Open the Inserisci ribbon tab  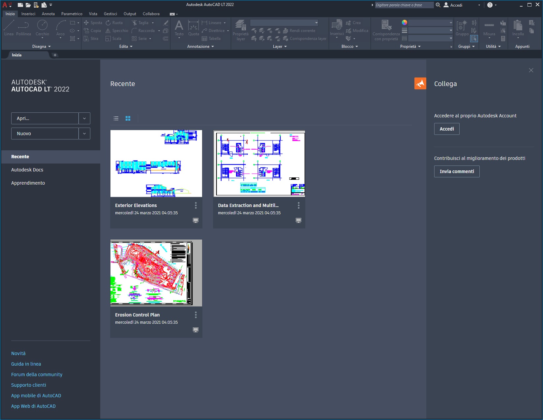pyautogui.click(x=28, y=14)
